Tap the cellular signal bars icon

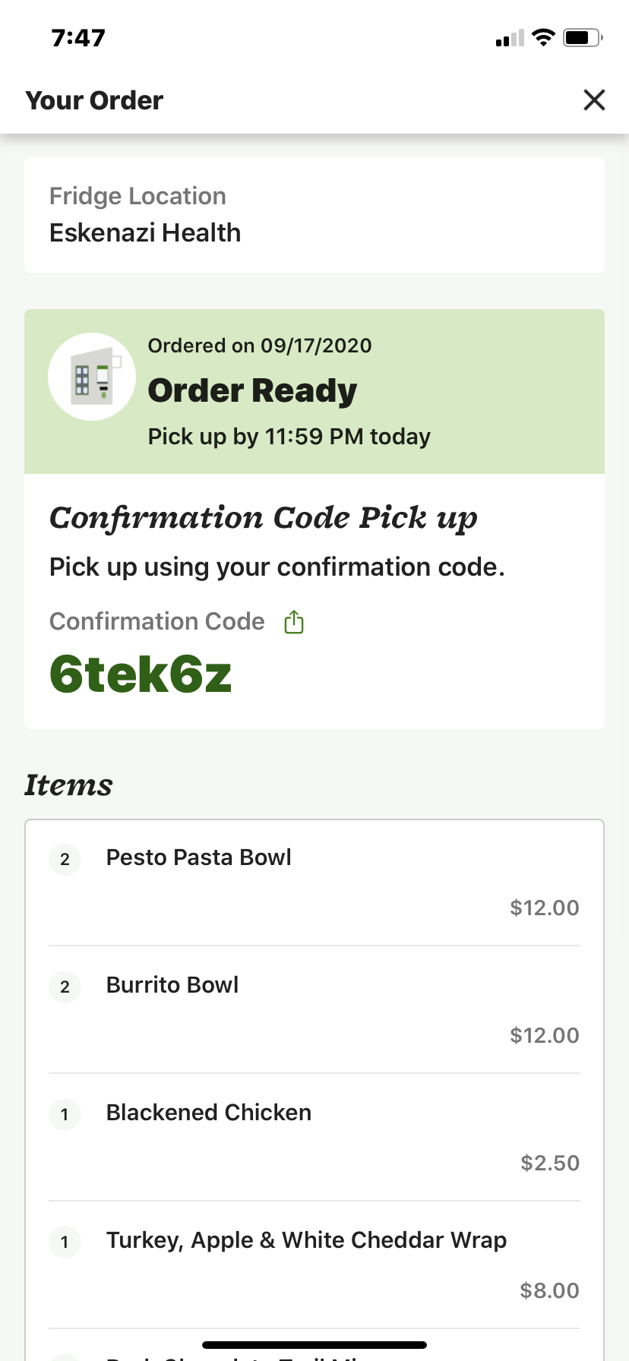[x=510, y=38]
